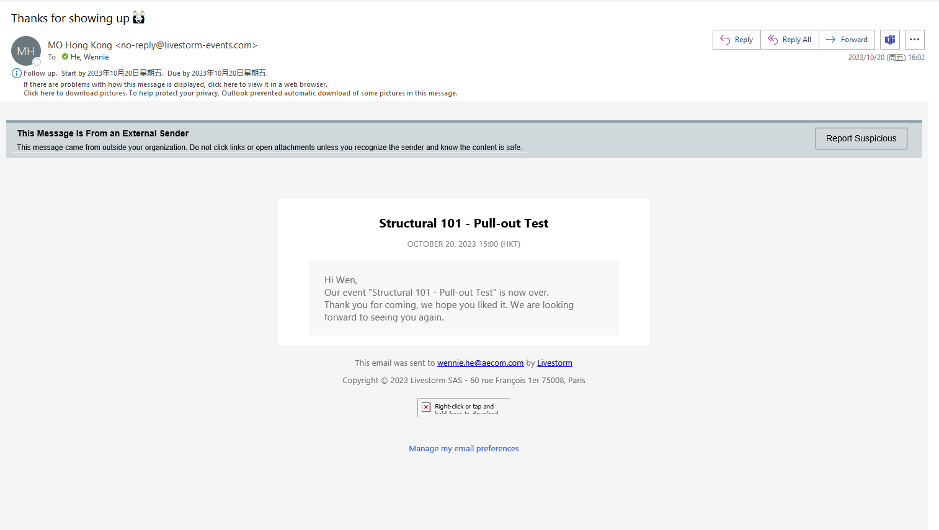Open the Livestorm hyperlink

(554, 363)
